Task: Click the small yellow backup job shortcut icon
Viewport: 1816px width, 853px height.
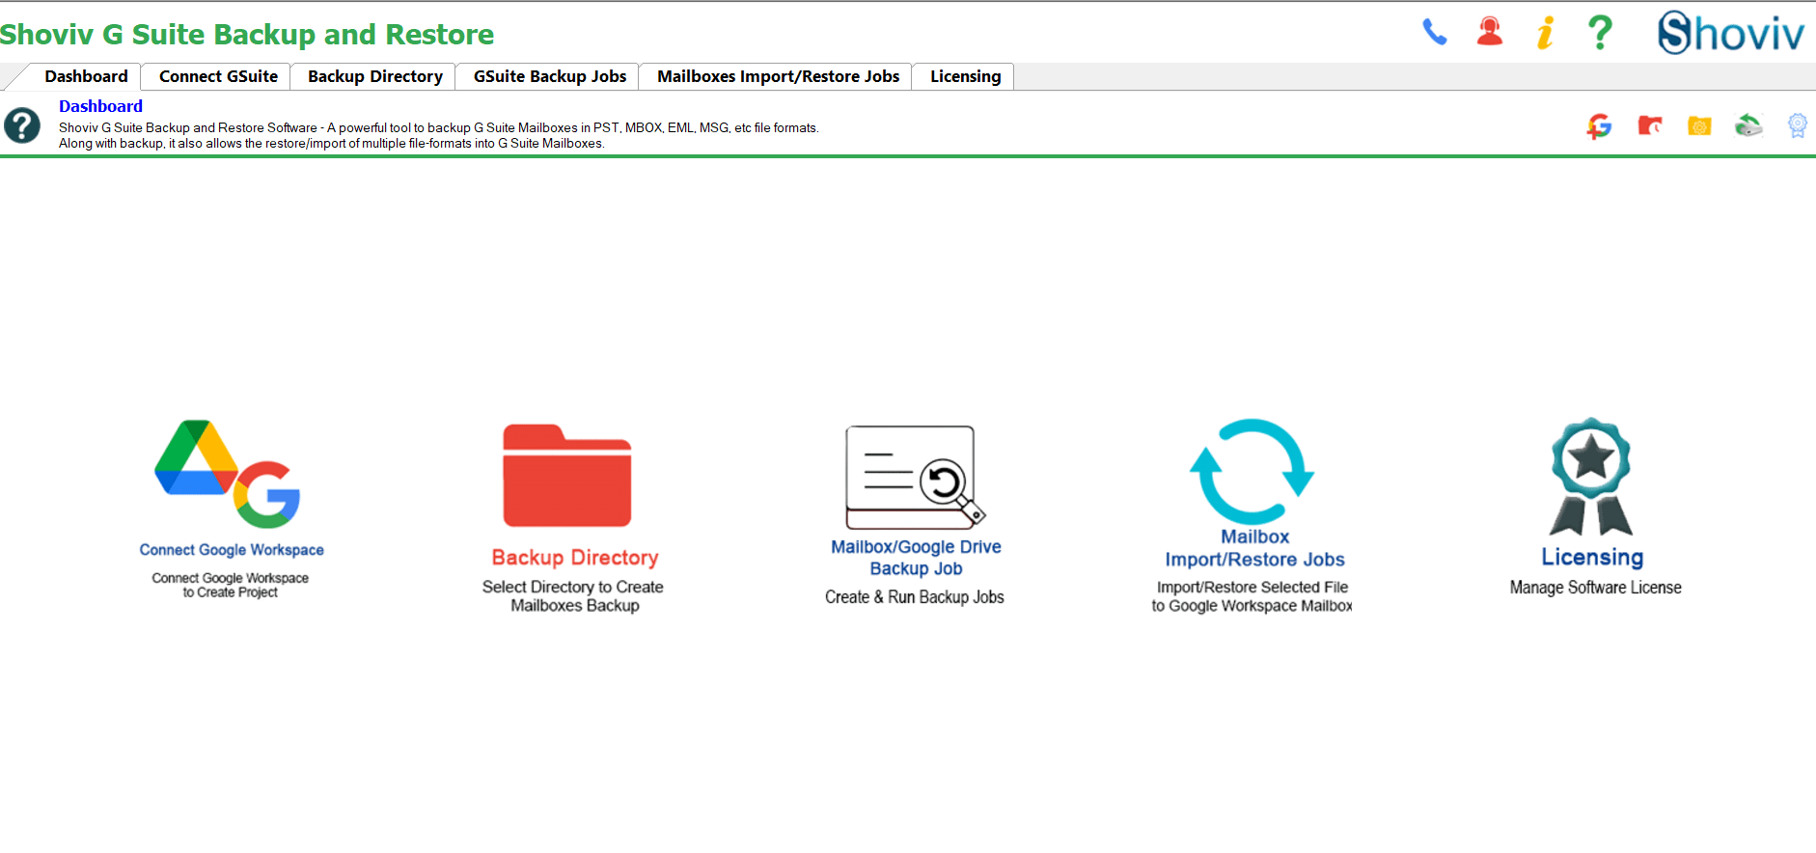Action: (x=1699, y=125)
